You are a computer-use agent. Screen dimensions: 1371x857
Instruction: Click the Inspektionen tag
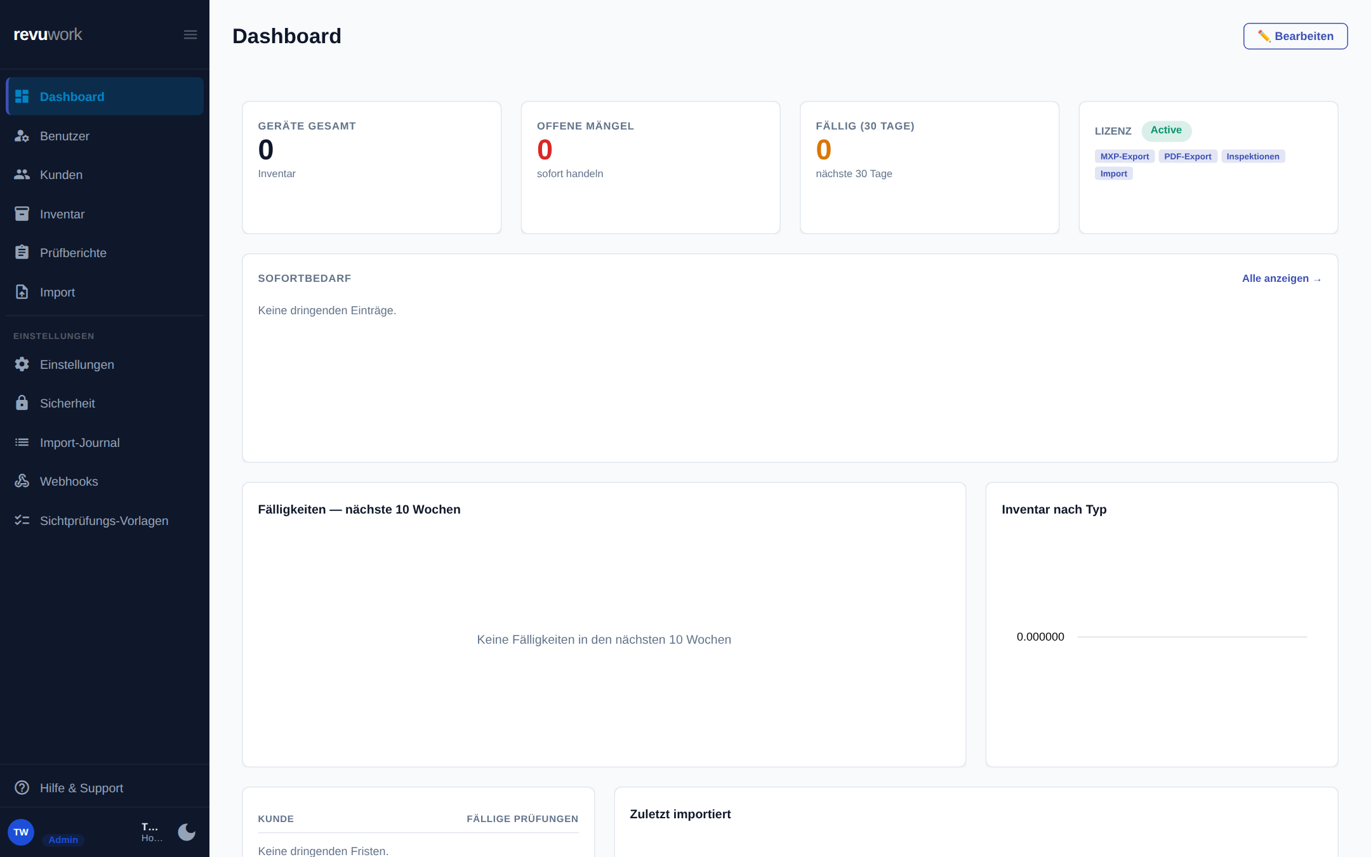coord(1253,156)
